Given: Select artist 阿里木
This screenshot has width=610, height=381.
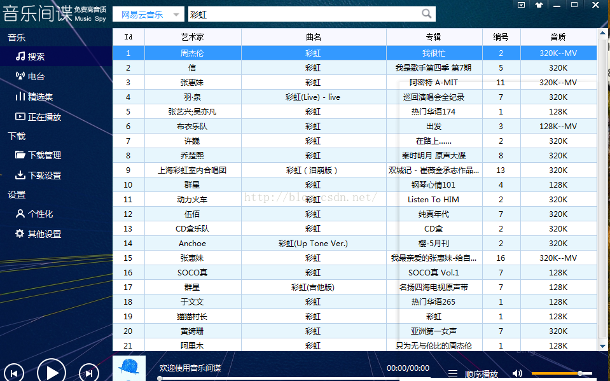Looking at the screenshot, I should pos(193,345).
